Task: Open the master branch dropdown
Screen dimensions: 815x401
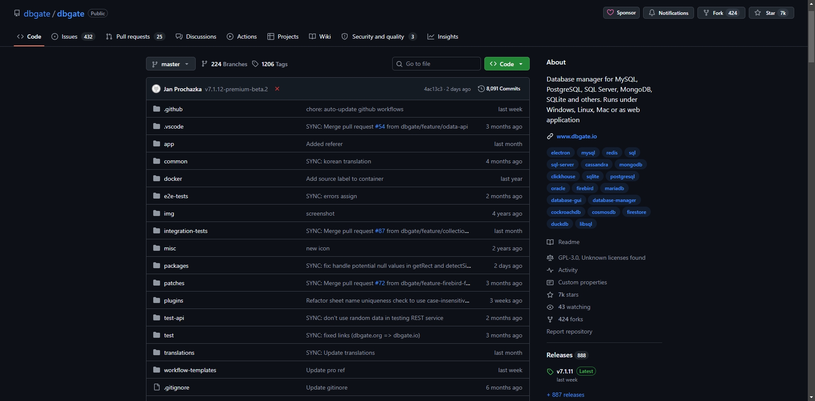Action: [x=171, y=64]
